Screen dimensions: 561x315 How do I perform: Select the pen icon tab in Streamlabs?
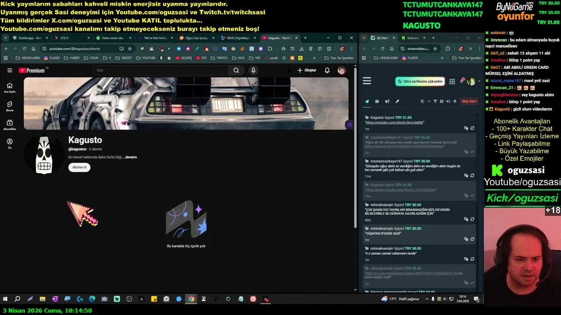click(x=397, y=101)
